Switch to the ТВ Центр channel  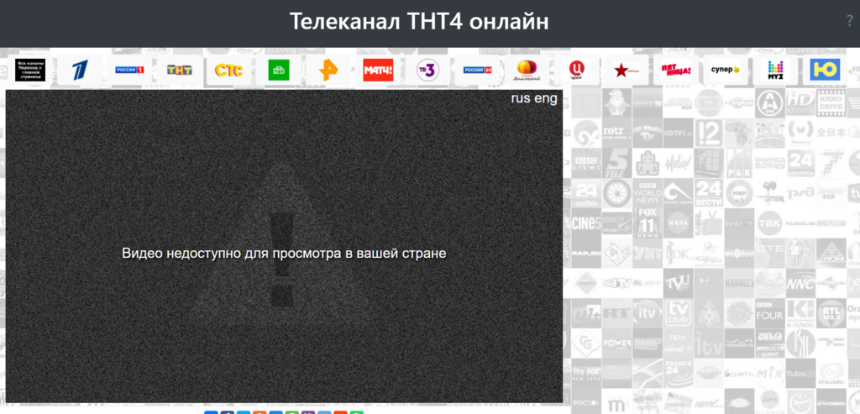click(x=576, y=71)
